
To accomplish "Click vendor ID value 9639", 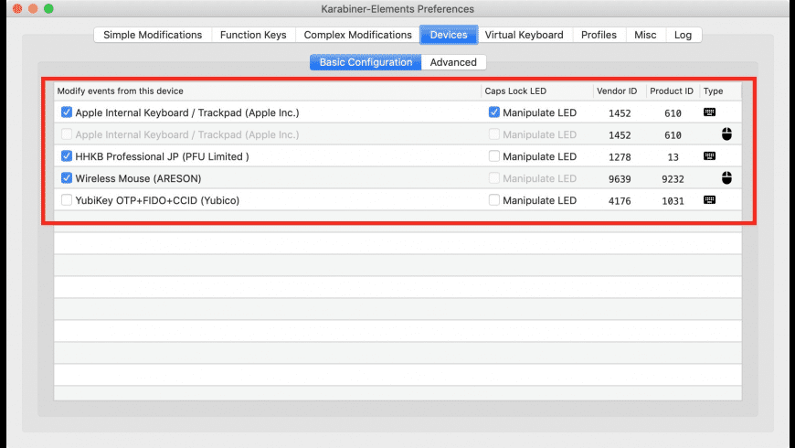I will 620,178.
